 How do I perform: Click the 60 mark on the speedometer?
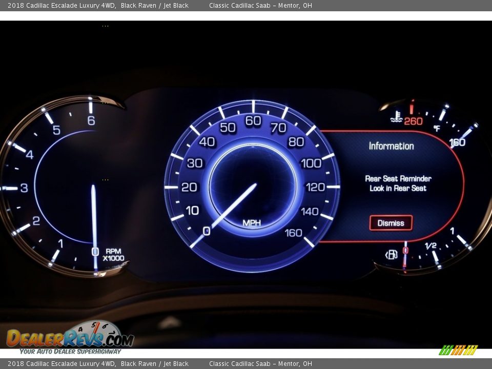click(253, 121)
